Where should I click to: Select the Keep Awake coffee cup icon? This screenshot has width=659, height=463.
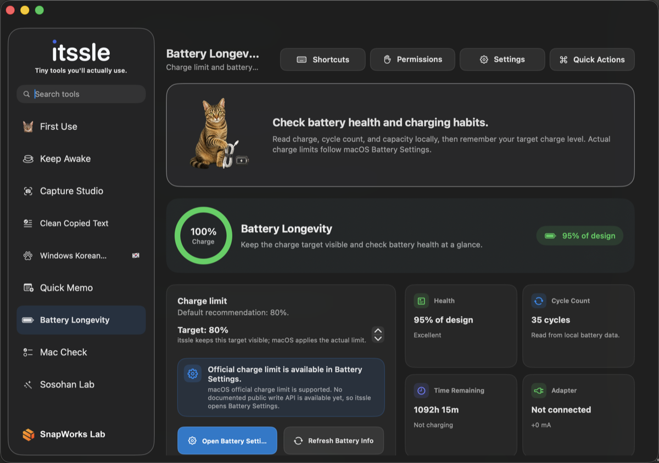pyautogui.click(x=28, y=159)
